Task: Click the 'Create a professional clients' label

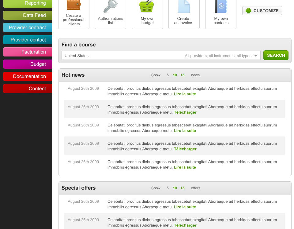Action: click(x=73, y=20)
